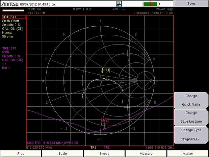Click the Smith Chart display type label
This screenshot has width=209, height=157.
click(10, 21)
